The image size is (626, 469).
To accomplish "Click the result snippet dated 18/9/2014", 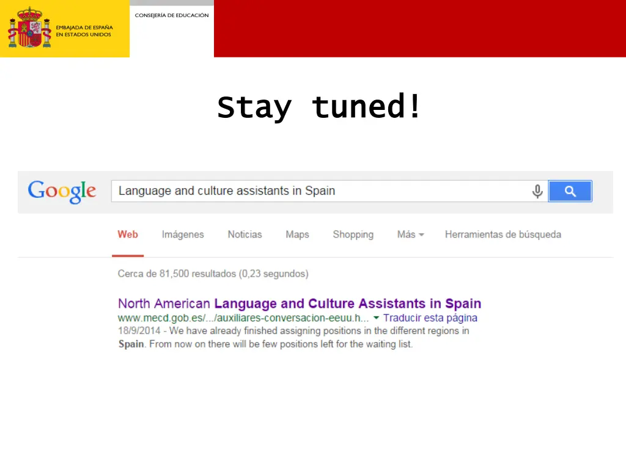I will [x=293, y=337].
